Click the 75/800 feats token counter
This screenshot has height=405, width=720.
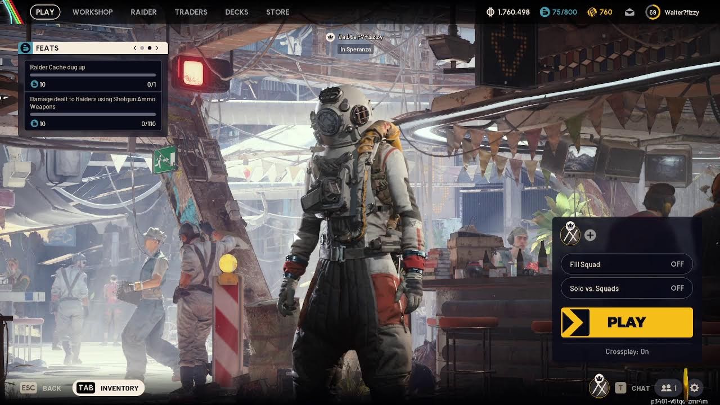click(564, 12)
